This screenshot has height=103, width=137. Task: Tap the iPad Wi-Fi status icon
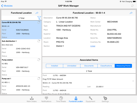click(x=6, y=1)
